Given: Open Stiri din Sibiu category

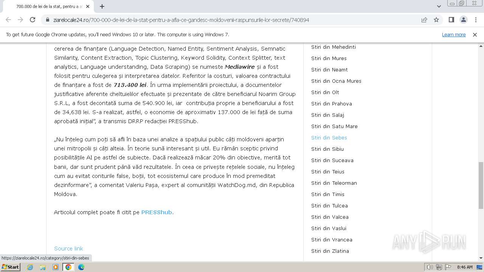Looking at the screenshot, I should coord(327,149).
